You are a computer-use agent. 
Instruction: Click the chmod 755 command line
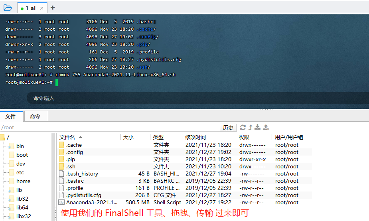[91, 75]
